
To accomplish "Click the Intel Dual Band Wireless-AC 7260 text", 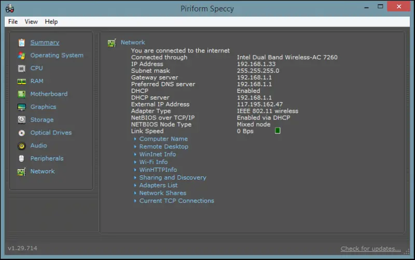I will pos(287,57).
